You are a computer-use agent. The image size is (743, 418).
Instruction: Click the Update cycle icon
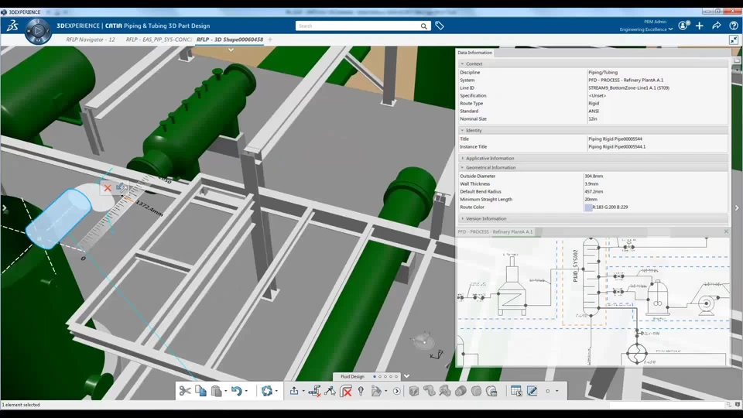pyautogui.click(x=267, y=391)
